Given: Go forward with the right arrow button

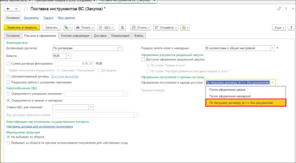Looking at the screenshot, I should coord(16,9).
